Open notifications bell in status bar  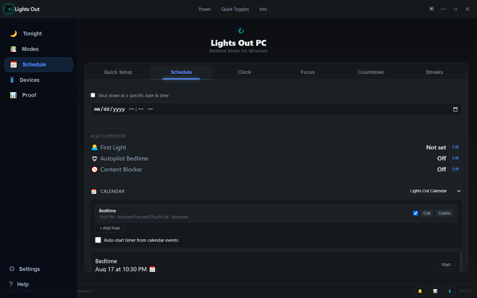click(420, 291)
